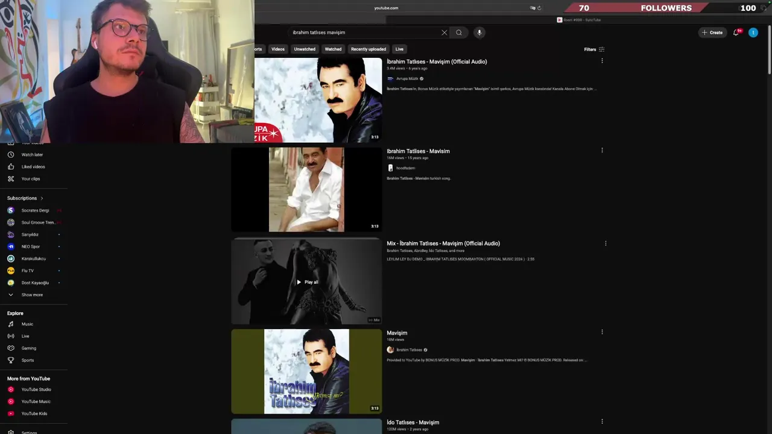Click the Explore section heading
The height and width of the screenshot is (434, 772).
15,313
